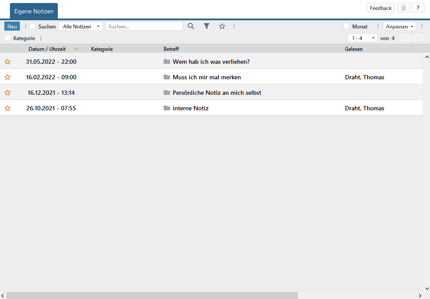This screenshot has width=430, height=299.
Task: Enable the Suchen checkbox
Action: [x=33, y=26]
